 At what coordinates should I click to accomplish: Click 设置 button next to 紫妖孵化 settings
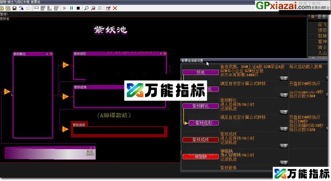tap(283, 112)
